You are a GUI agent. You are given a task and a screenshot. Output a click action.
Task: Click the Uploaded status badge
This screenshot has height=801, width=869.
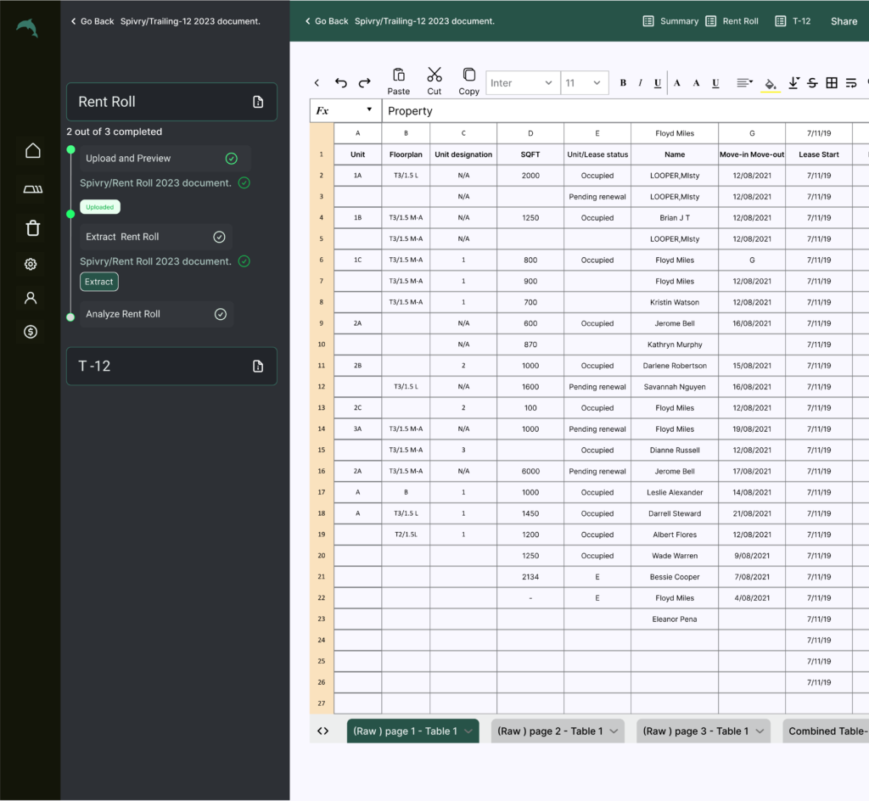100,207
